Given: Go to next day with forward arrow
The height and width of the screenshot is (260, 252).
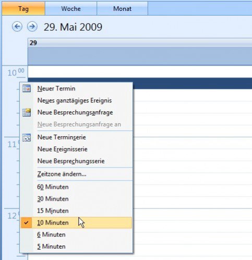Looking at the screenshot, I should pos(32,27).
